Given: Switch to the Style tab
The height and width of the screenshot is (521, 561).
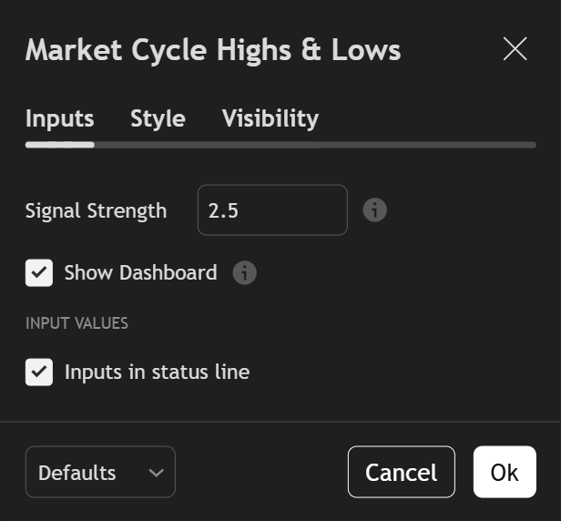Looking at the screenshot, I should pos(158,118).
